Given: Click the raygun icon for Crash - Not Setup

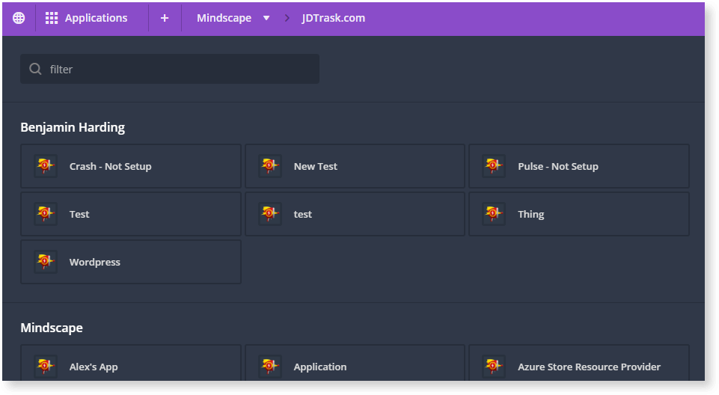Looking at the screenshot, I should point(46,166).
